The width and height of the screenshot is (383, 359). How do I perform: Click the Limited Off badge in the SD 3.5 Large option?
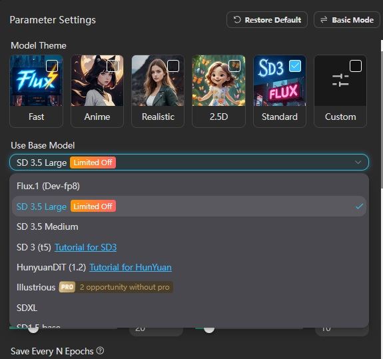tap(93, 206)
